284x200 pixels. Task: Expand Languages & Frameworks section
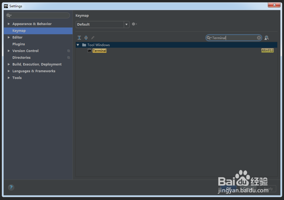(9, 71)
